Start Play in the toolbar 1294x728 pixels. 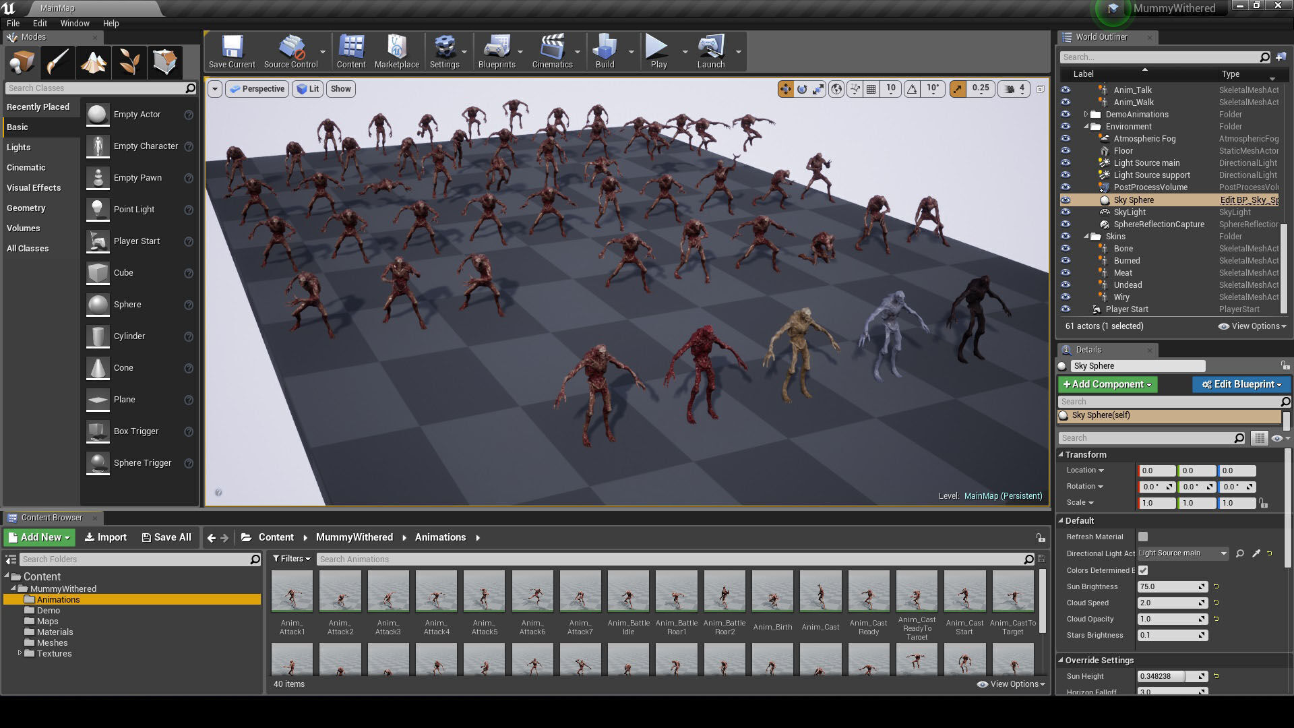click(658, 51)
